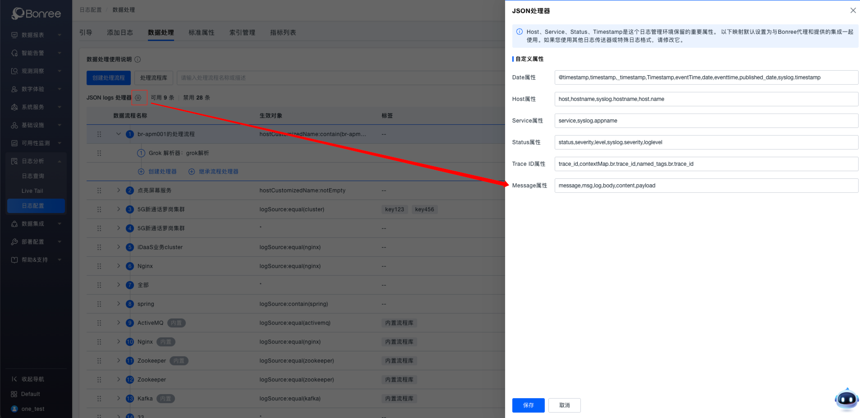Click the 创建处理器 link under Grok 解析器
The image size is (860, 418).
161,171
